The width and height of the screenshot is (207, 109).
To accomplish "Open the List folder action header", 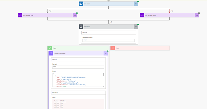I will (x=109, y=4).
